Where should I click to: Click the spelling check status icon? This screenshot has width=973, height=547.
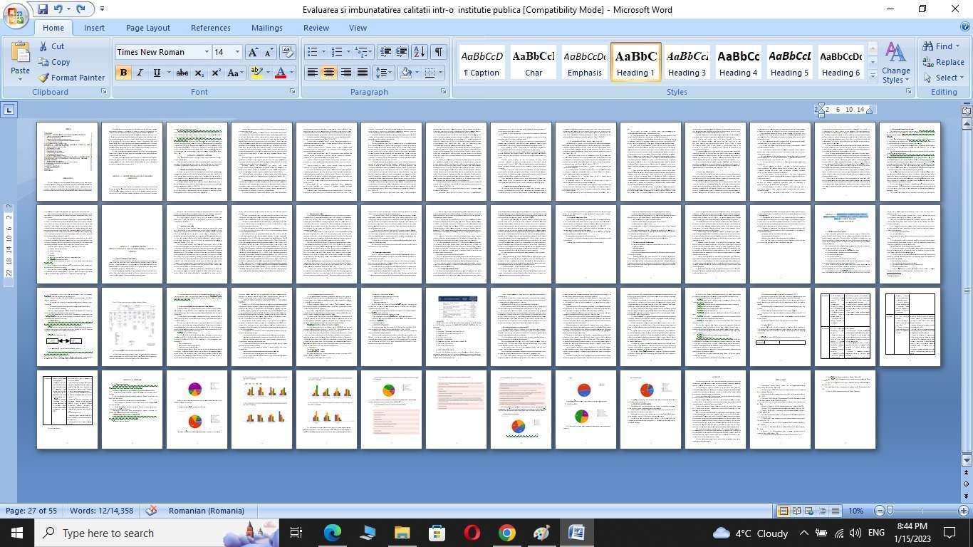151,511
